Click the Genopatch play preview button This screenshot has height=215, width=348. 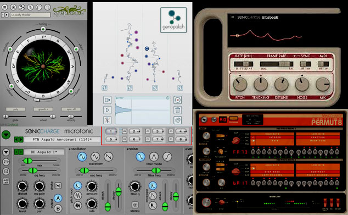click(x=107, y=110)
